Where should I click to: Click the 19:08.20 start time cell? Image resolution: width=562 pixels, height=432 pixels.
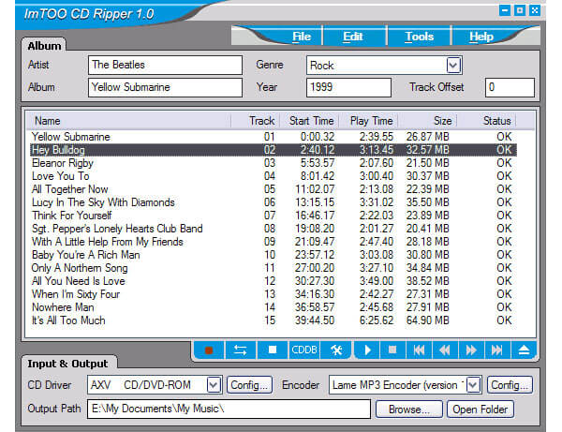pos(315,229)
